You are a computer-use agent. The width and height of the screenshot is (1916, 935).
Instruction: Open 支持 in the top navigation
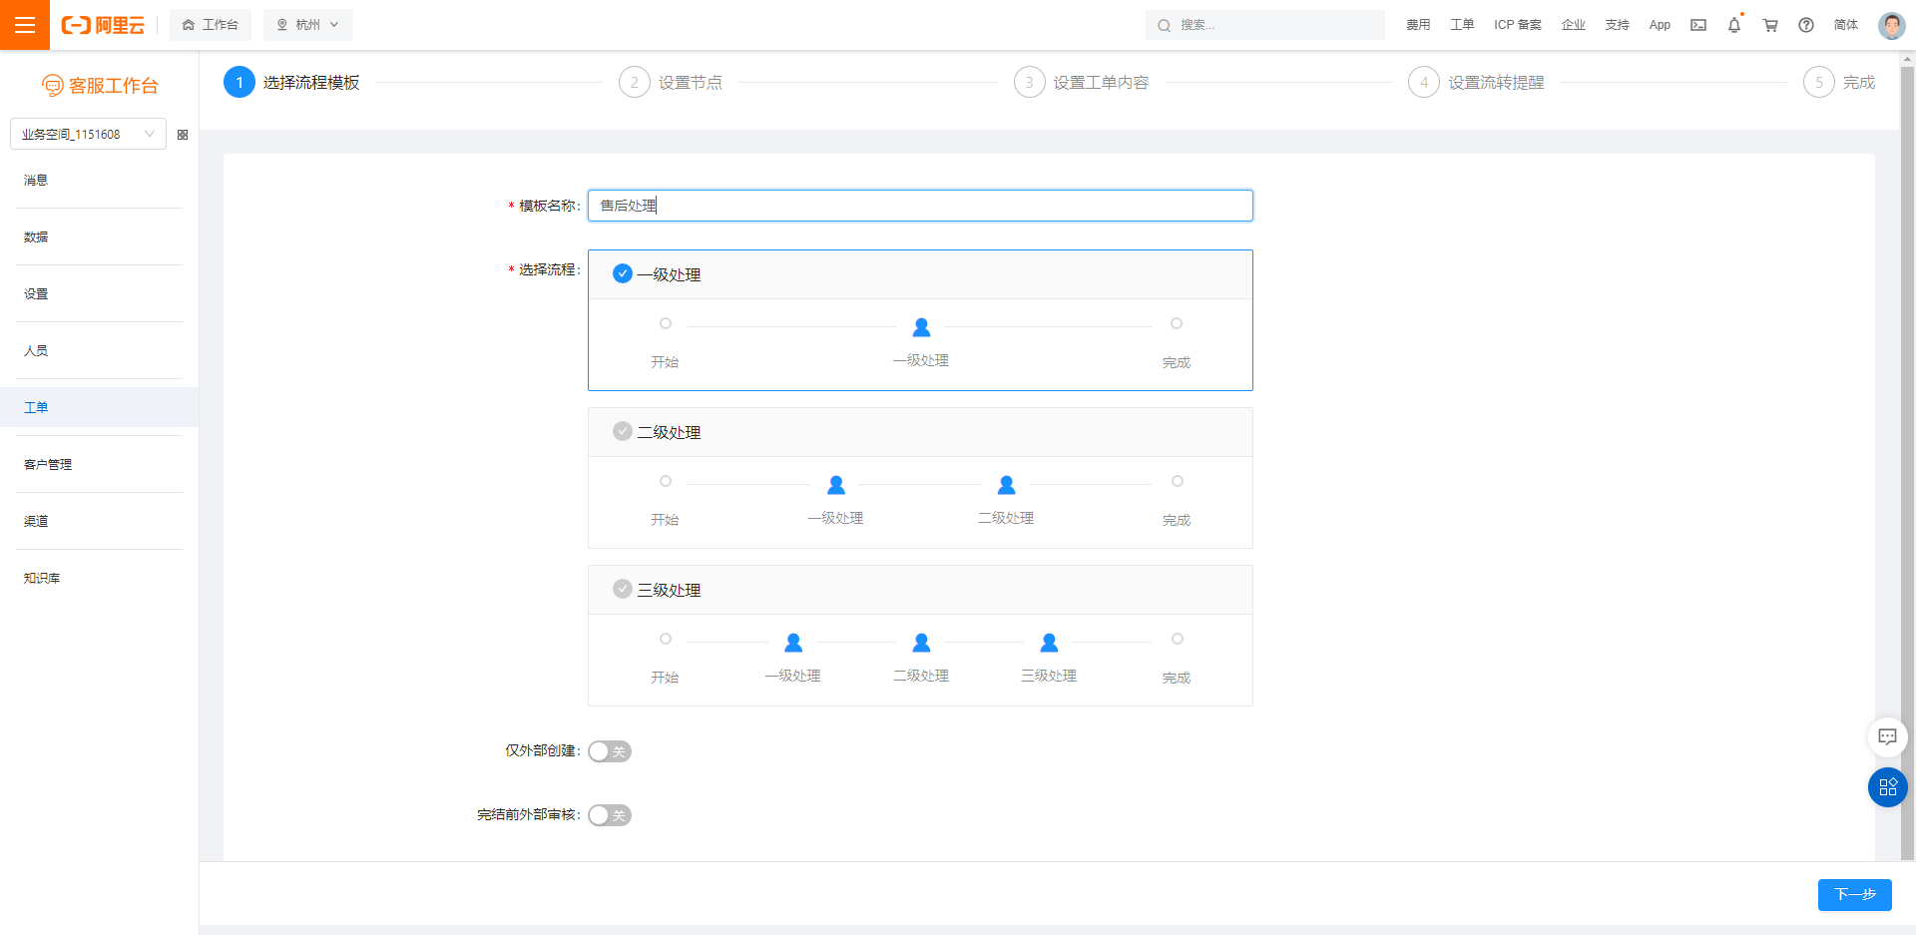1618,25
